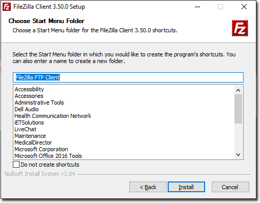Click the FileZilla icon in title bar

7,7
